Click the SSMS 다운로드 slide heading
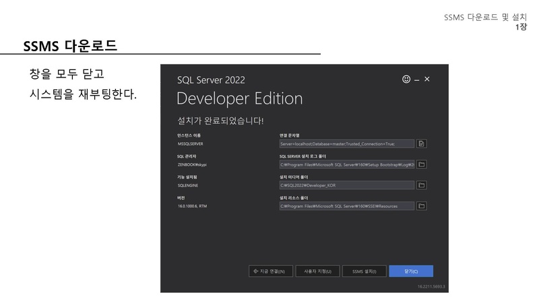This screenshot has height=303, width=539. pyautogui.click(x=70, y=46)
